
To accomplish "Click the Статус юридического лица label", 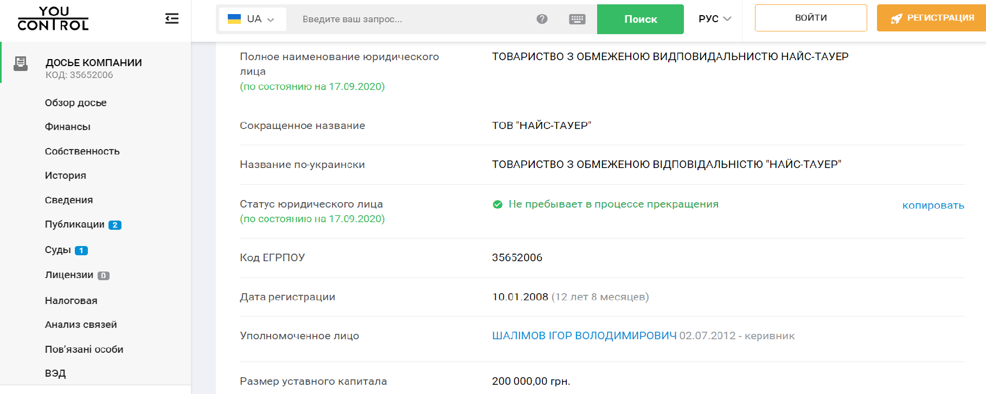I will 311,204.
